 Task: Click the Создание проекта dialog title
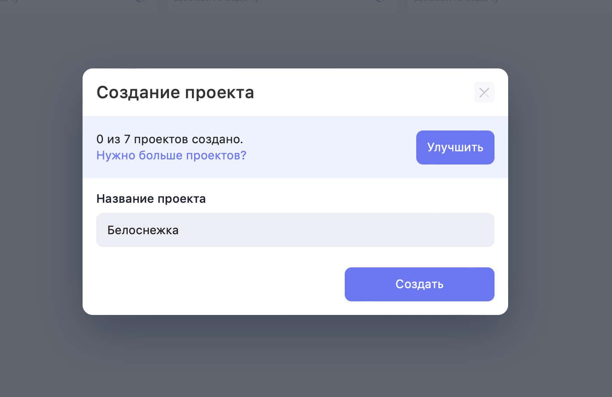(x=175, y=93)
